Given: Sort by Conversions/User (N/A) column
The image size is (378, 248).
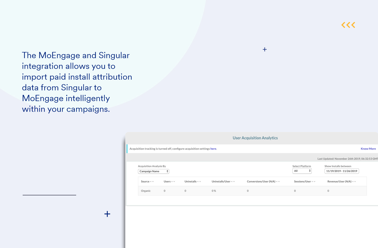Looking at the screenshot, I should coord(263,182).
